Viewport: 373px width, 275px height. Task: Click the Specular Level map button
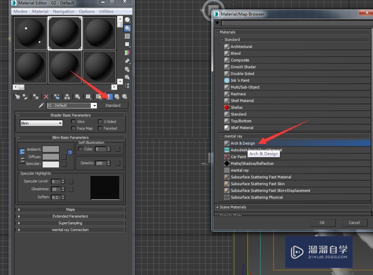(71, 181)
